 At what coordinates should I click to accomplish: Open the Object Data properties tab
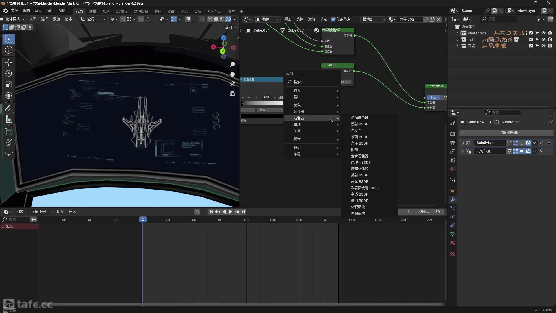(453, 234)
